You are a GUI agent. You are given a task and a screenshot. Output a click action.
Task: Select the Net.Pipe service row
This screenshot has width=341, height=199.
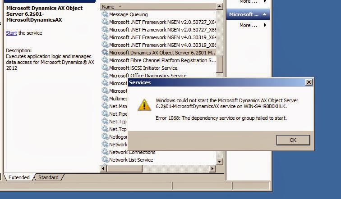[118, 114]
